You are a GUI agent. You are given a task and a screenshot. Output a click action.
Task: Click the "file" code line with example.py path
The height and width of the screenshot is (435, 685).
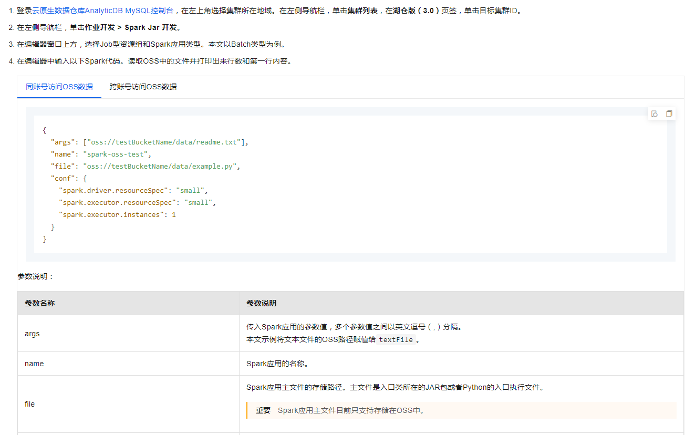tap(145, 166)
